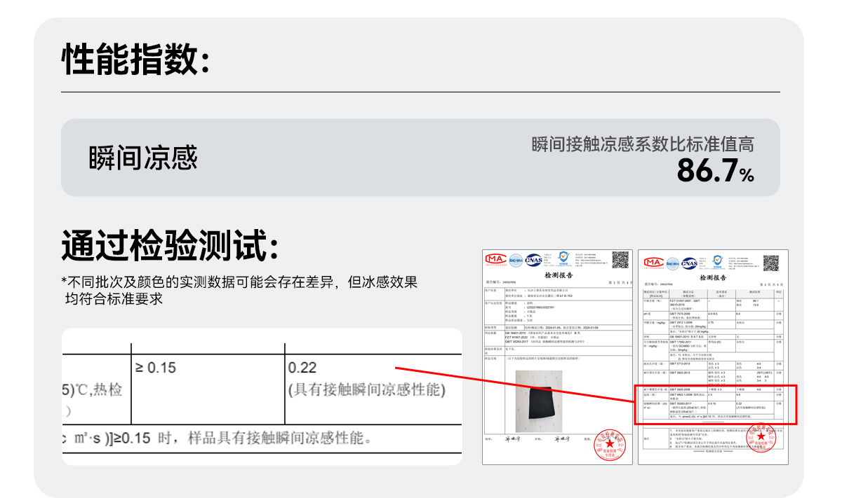Open the first test report page thumbnail
Image resolution: width=842 pixels, height=498 pixels.
click(557, 357)
